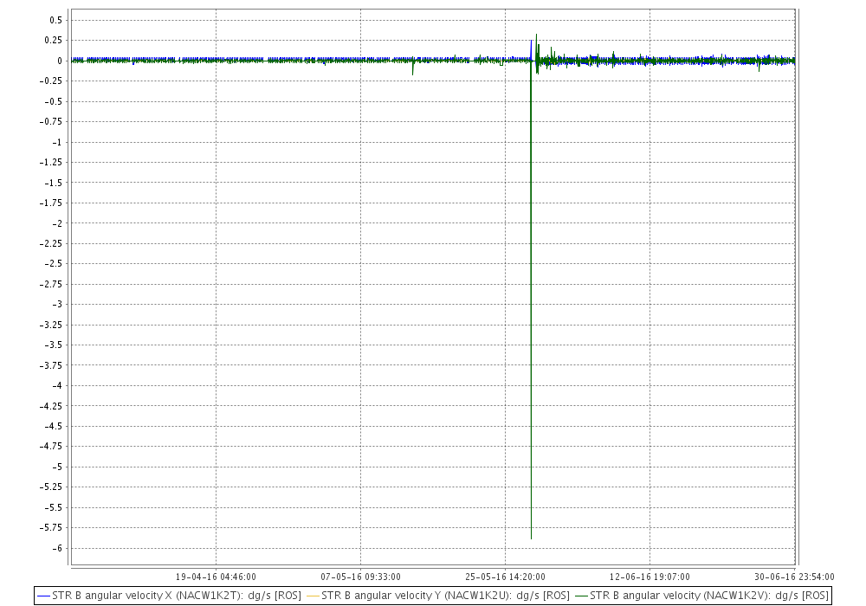866x606 pixels.
Task: Click y-axis value -5
Action: 57,467
